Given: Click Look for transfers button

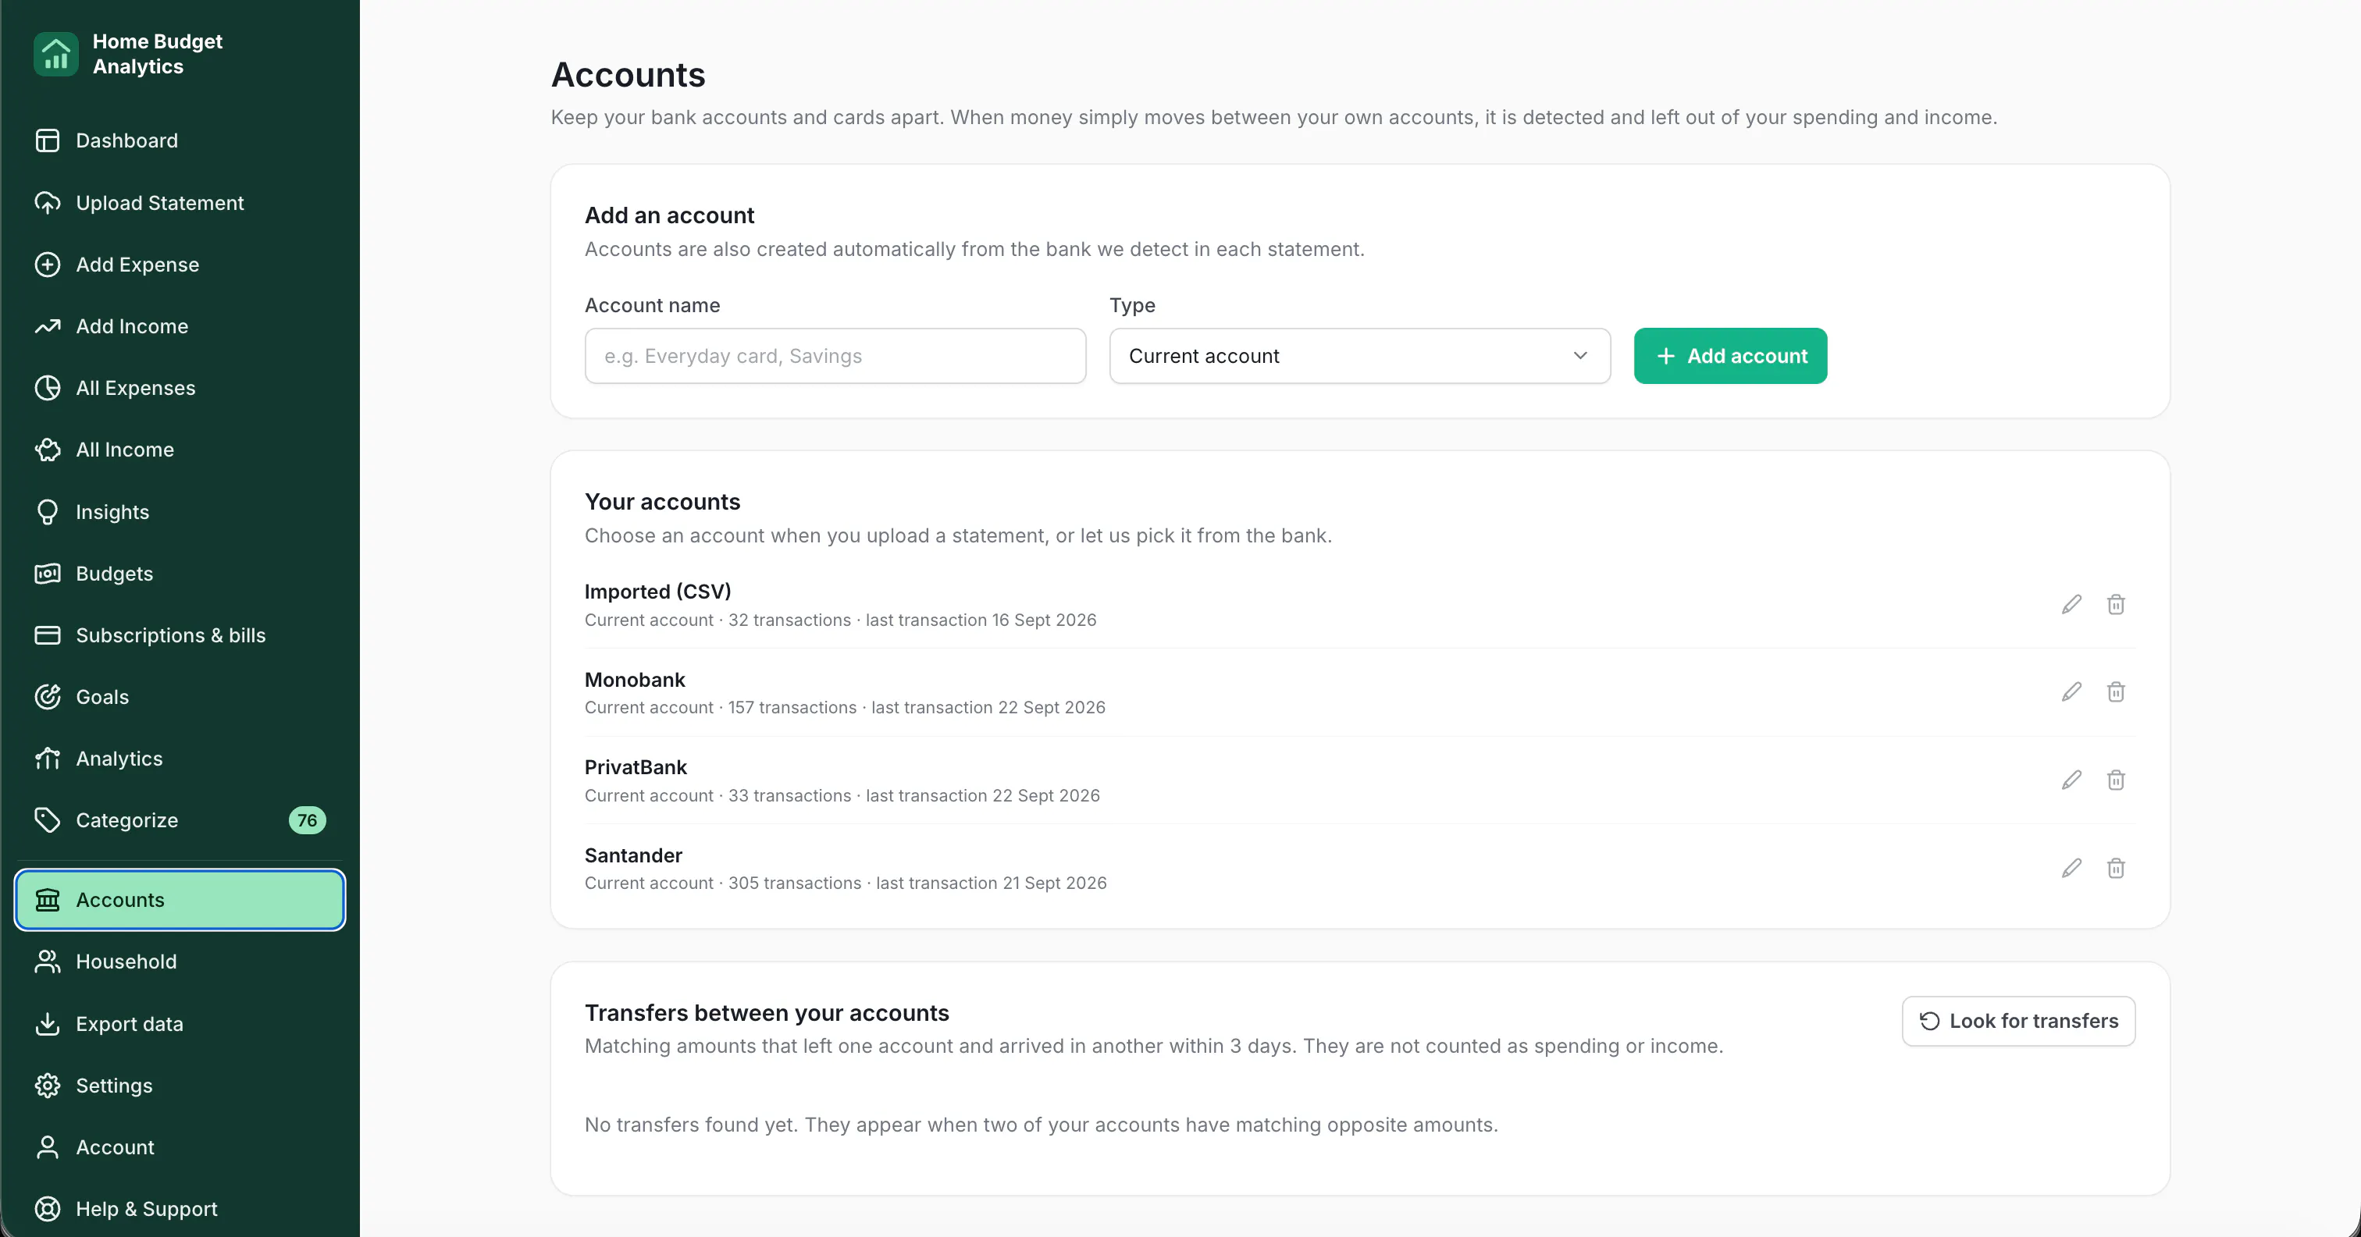Looking at the screenshot, I should coord(2018,1021).
